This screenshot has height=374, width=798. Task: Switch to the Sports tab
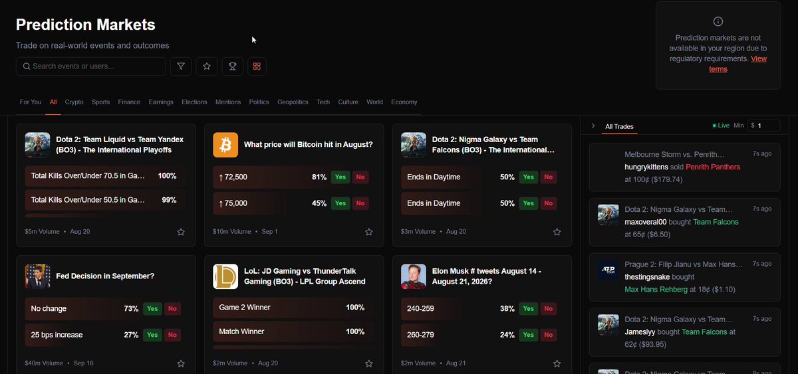click(x=100, y=102)
